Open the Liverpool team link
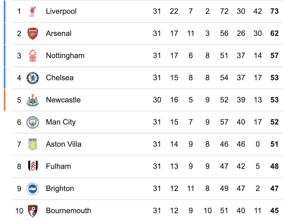Image resolution: width=283 pixels, height=221 pixels. click(x=61, y=11)
